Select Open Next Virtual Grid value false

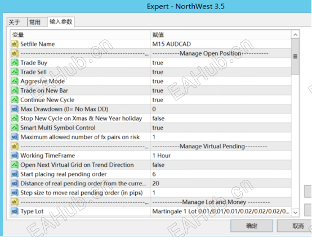coord(221,165)
